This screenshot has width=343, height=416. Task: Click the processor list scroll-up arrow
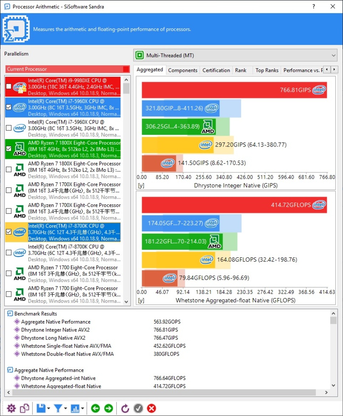tap(126, 80)
